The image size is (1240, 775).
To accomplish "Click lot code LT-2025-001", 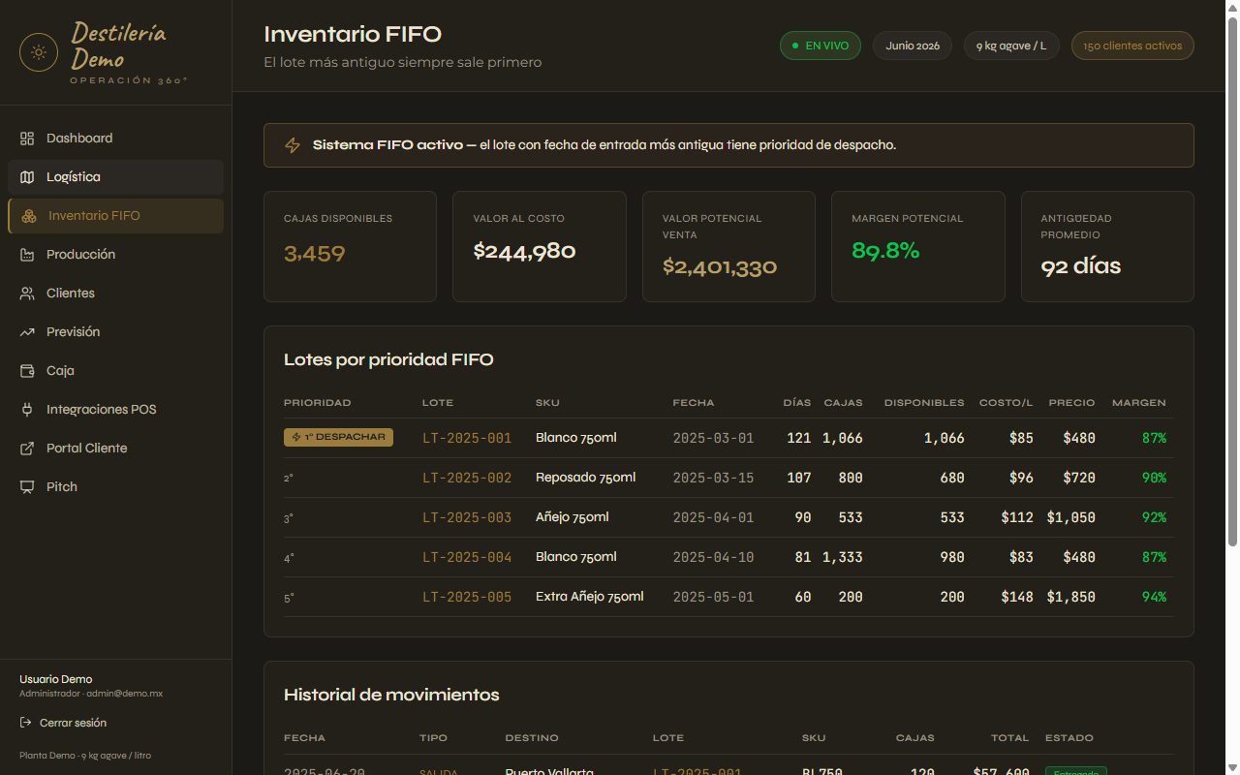I will pos(467,438).
